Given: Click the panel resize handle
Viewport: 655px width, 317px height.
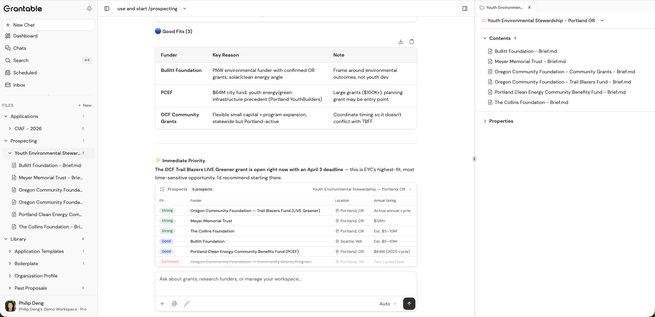Looking at the screenshot, I should pos(474,159).
